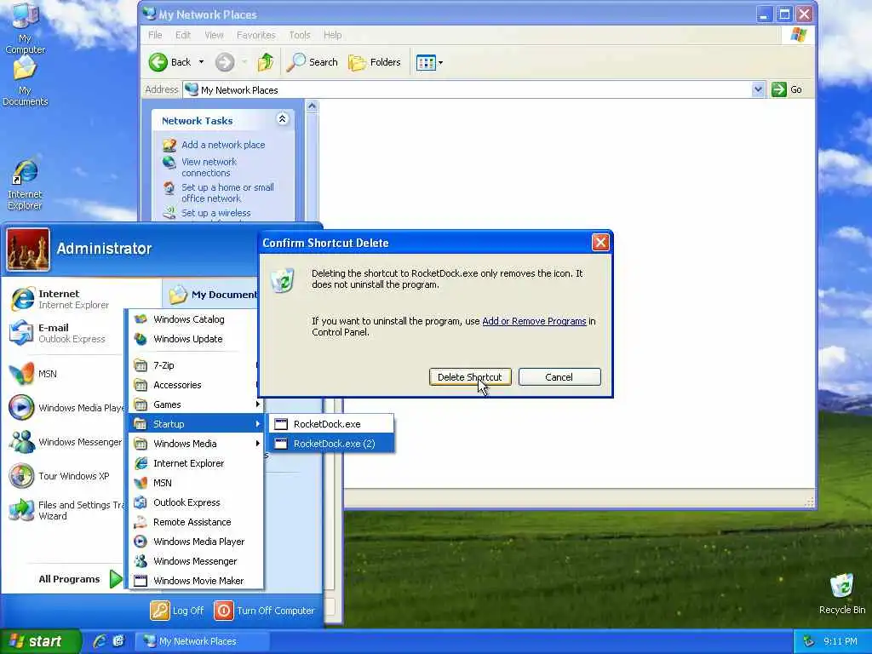872x654 pixels.
Task: Open Favorites menu in My Network Places
Action: click(255, 35)
